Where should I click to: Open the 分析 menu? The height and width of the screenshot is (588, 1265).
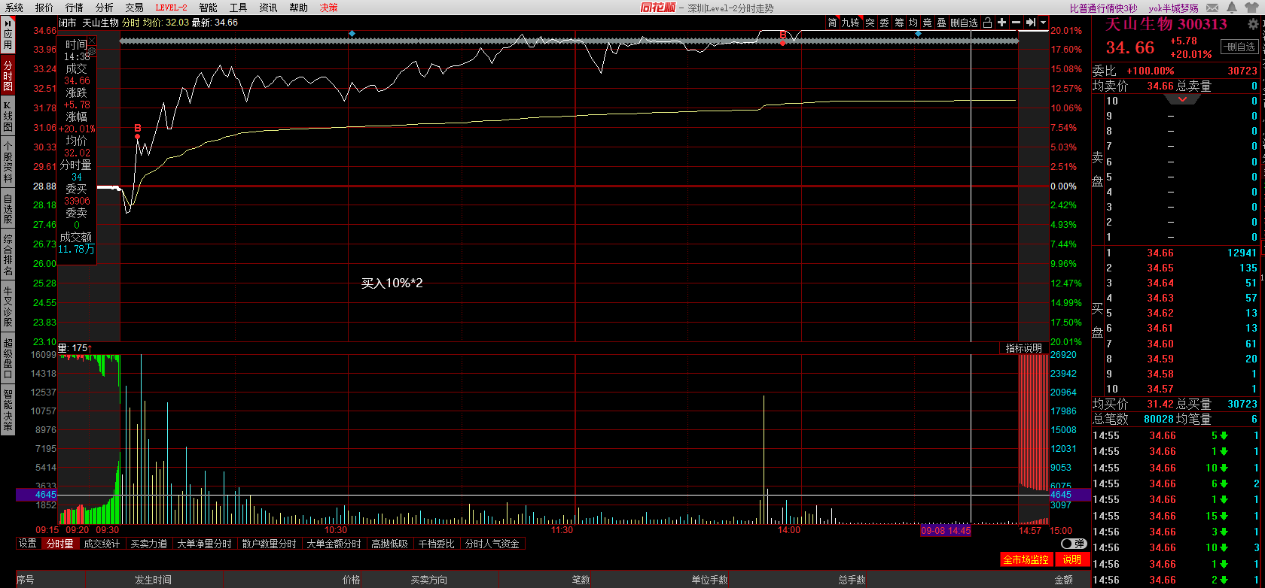coord(105,8)
